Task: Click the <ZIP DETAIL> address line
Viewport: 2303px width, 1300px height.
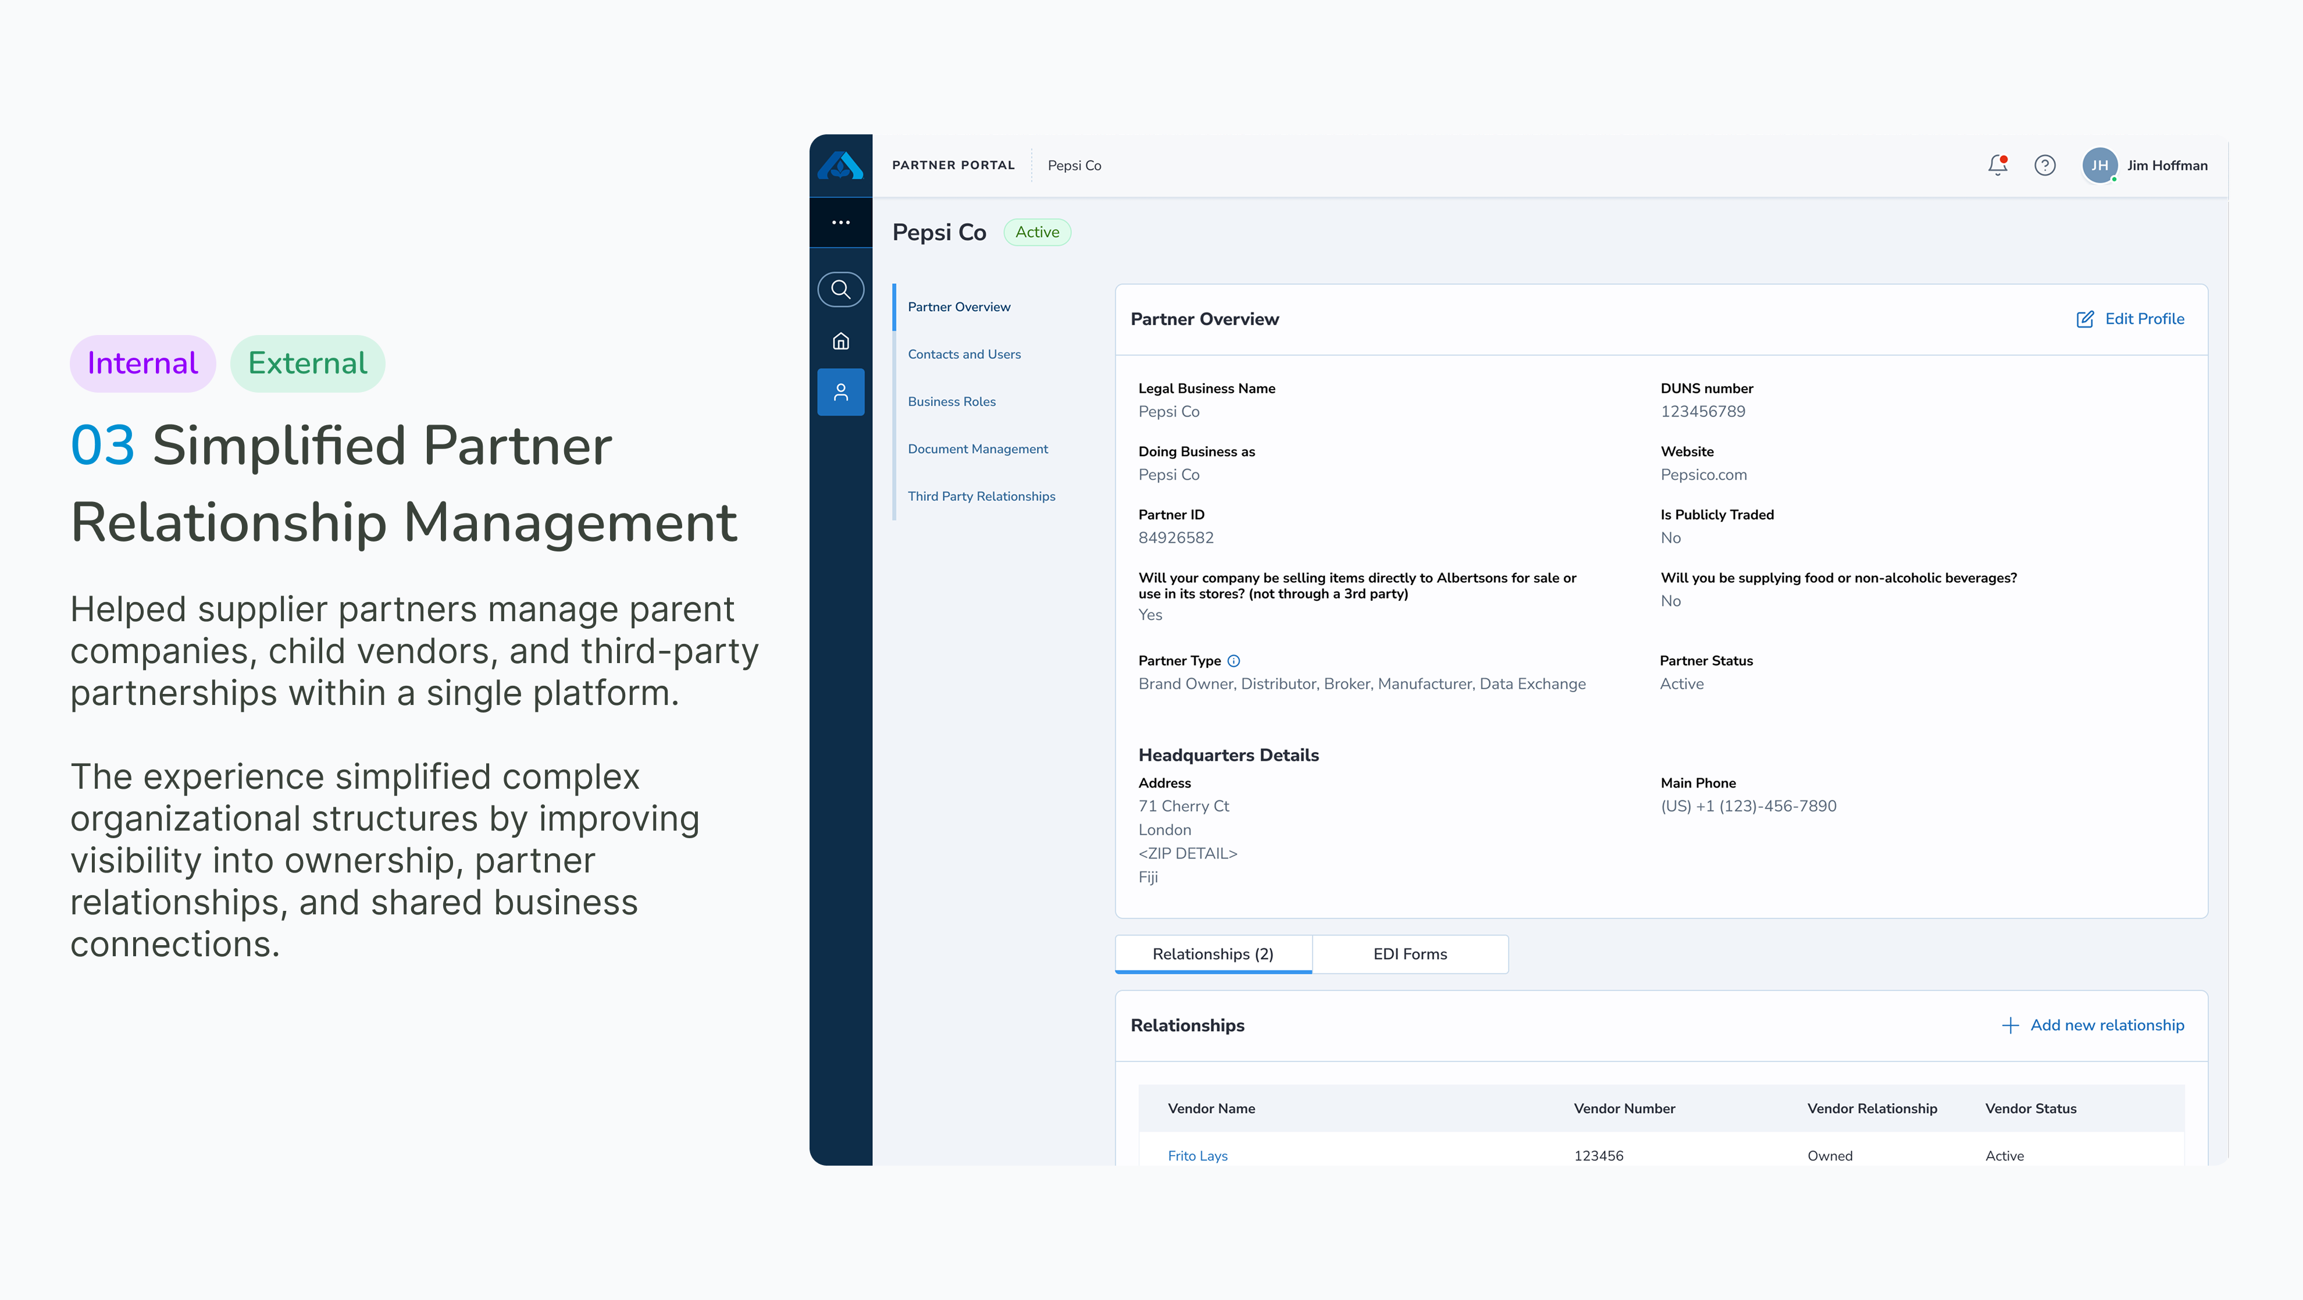Action: point(1187,854)
